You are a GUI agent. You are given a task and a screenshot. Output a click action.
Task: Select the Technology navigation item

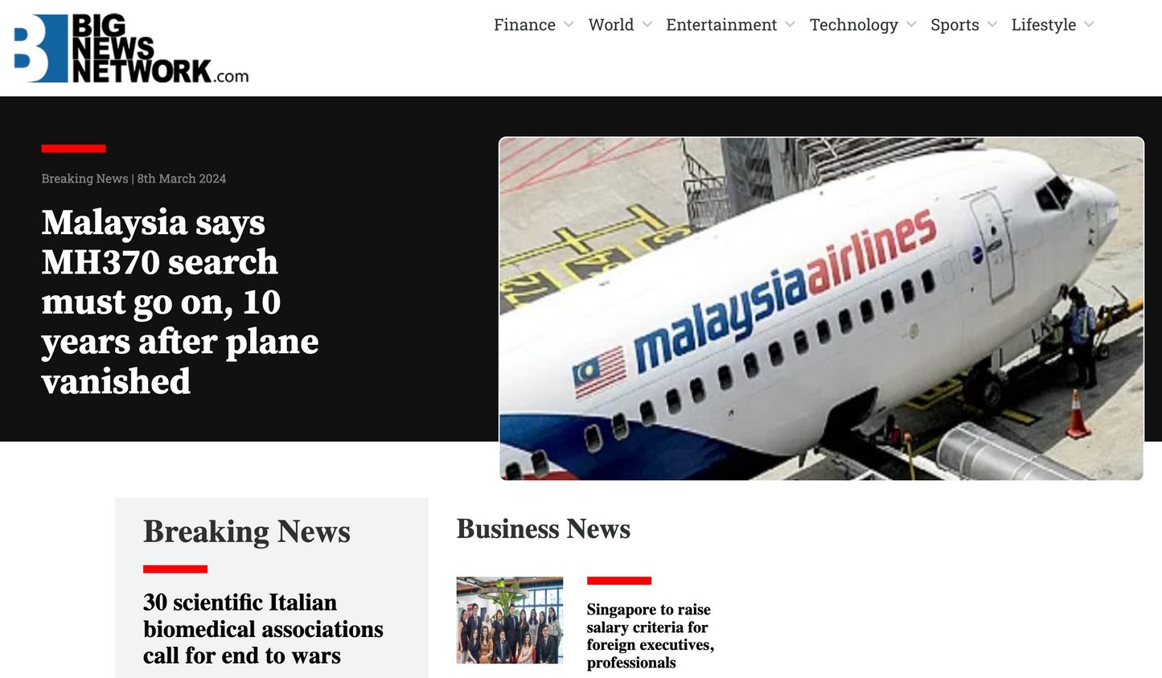pyautogui.click(x=854, y=25)
